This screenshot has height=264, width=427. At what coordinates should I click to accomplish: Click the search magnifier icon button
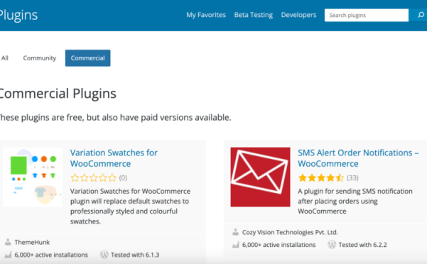[420, 15]
